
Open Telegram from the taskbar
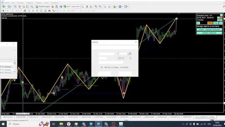84,124
